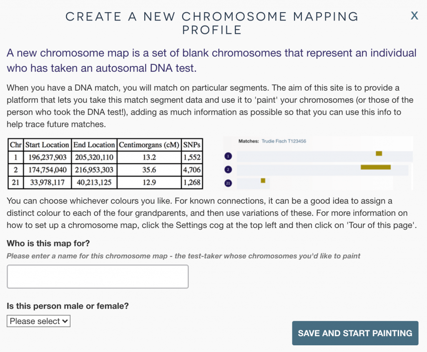
Task: Select the Please select combo box
Action: [x=38, y=321]
